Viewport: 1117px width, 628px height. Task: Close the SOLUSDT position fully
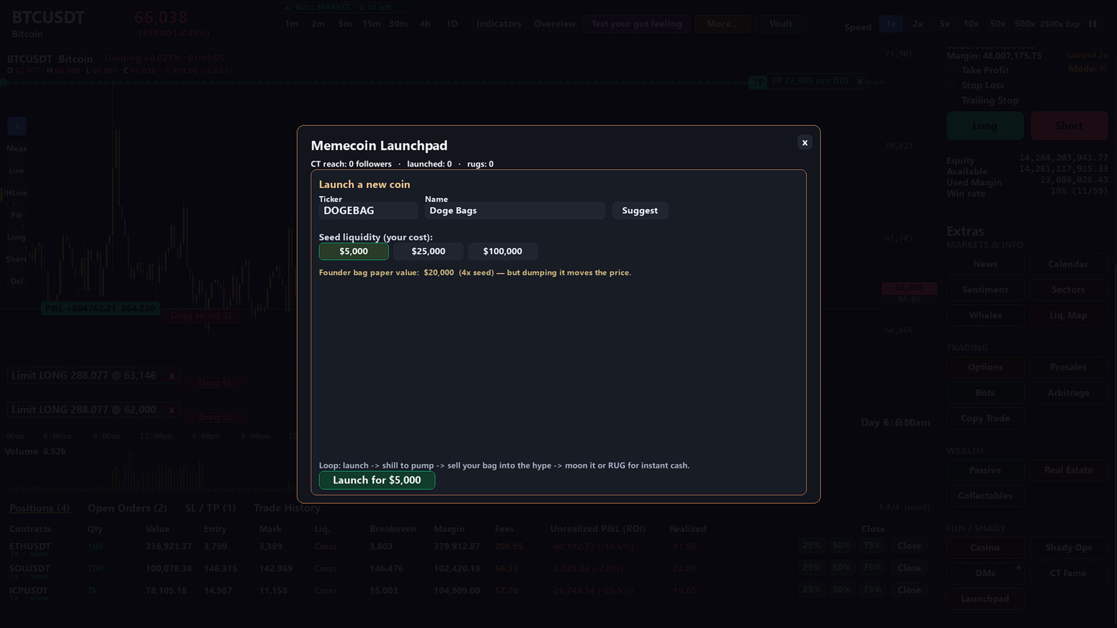tap(909, 568)
